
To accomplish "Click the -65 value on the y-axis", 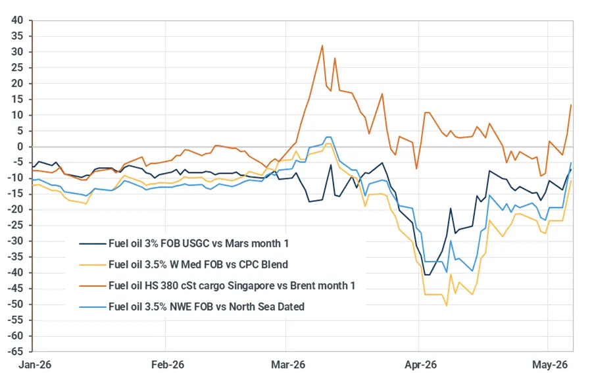I will point(16,351).
